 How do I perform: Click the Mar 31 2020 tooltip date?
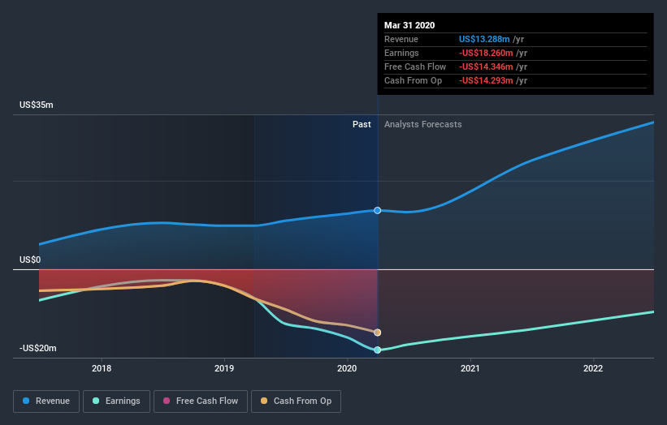pyautogui.click(x=409, y=25)
